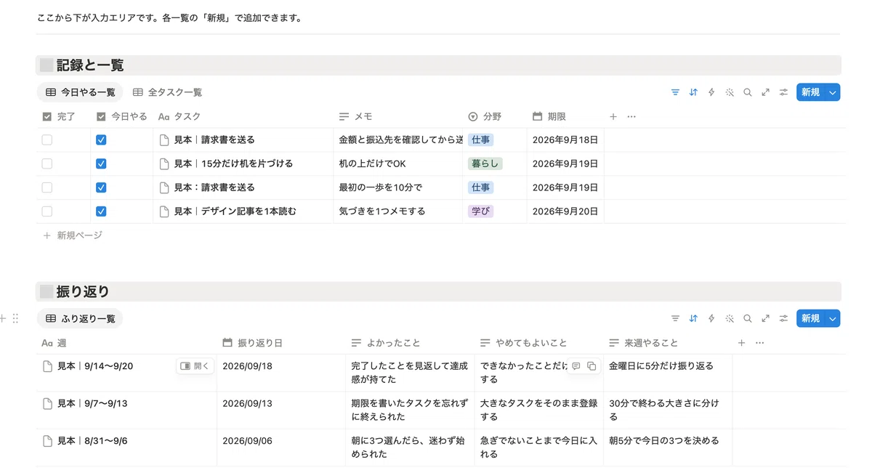Viewport: 872px width, 473px height.
Task: Click page icon of 見本｜デザイン記事を1本読む
Action: (x=164, y=211)
